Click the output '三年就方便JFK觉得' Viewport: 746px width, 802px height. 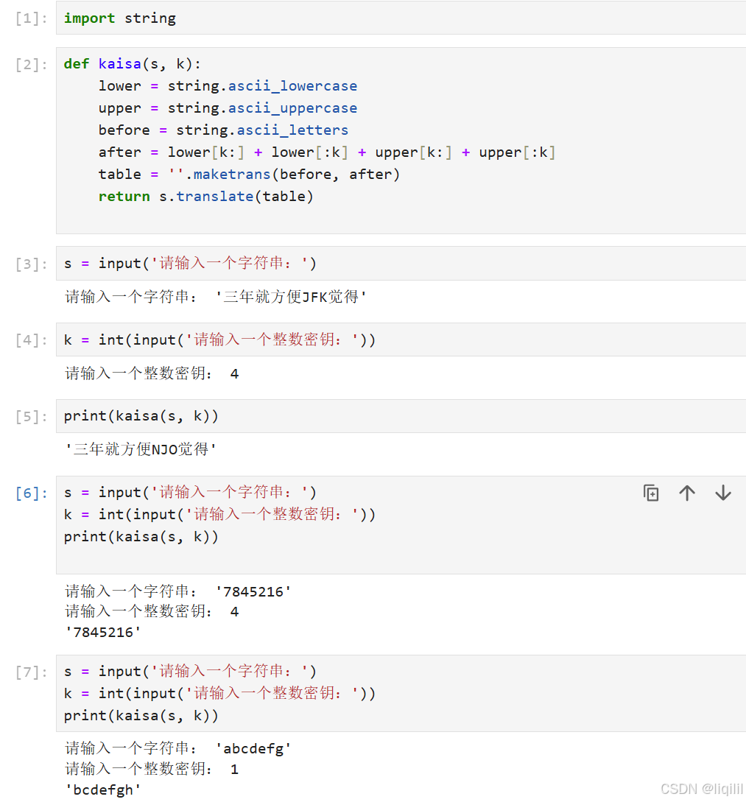tap(290, 297)
